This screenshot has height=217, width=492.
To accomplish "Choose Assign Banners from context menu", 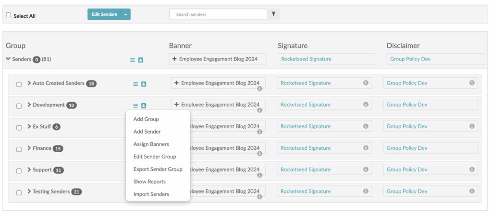I will pyautogui.click(x=151, y=144).
